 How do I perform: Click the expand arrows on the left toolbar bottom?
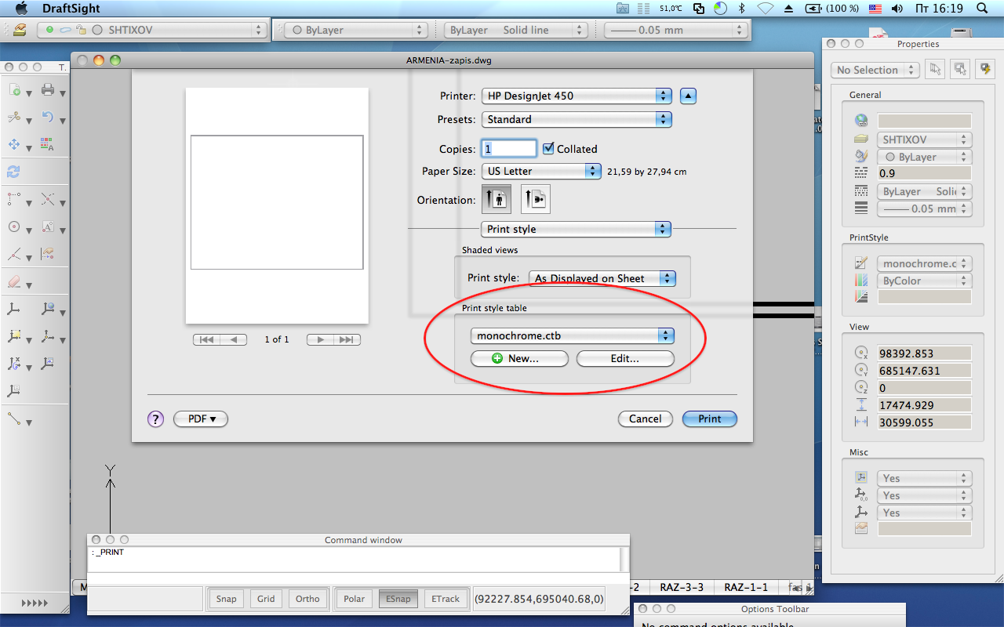click(x=34, y=603)
